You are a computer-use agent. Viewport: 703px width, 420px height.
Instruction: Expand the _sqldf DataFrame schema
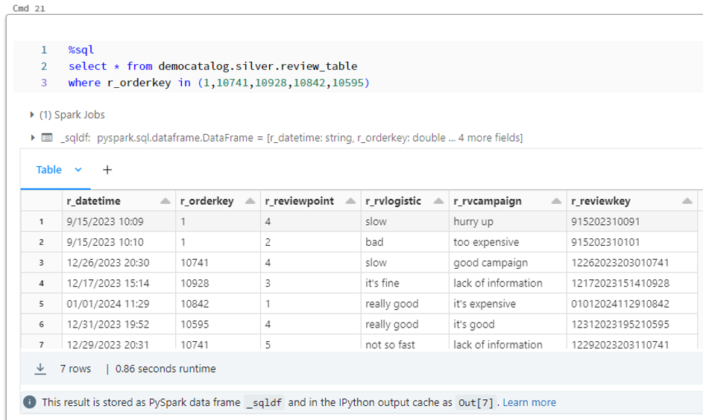(33, 138)
